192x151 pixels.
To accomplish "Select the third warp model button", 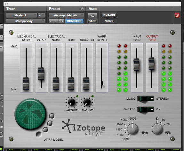I will coord(45,130).
